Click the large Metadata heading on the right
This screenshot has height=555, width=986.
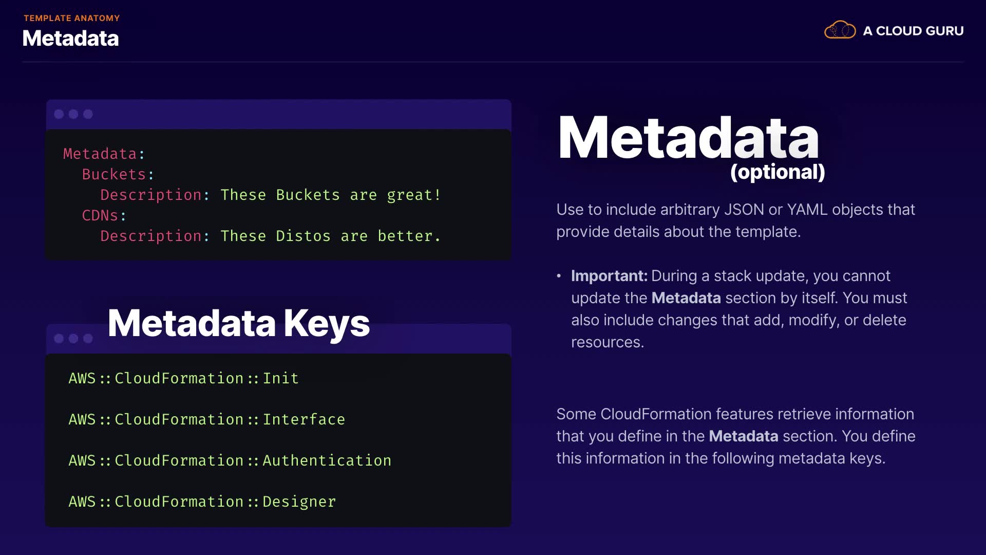tap(688, 138)
